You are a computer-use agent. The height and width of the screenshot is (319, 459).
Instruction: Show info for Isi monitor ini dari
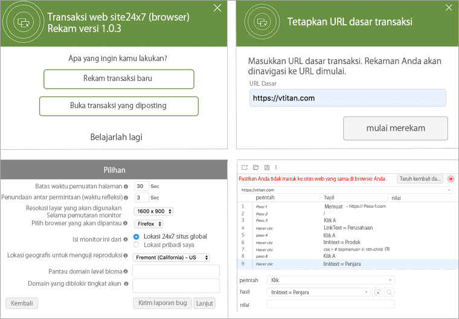125,239
